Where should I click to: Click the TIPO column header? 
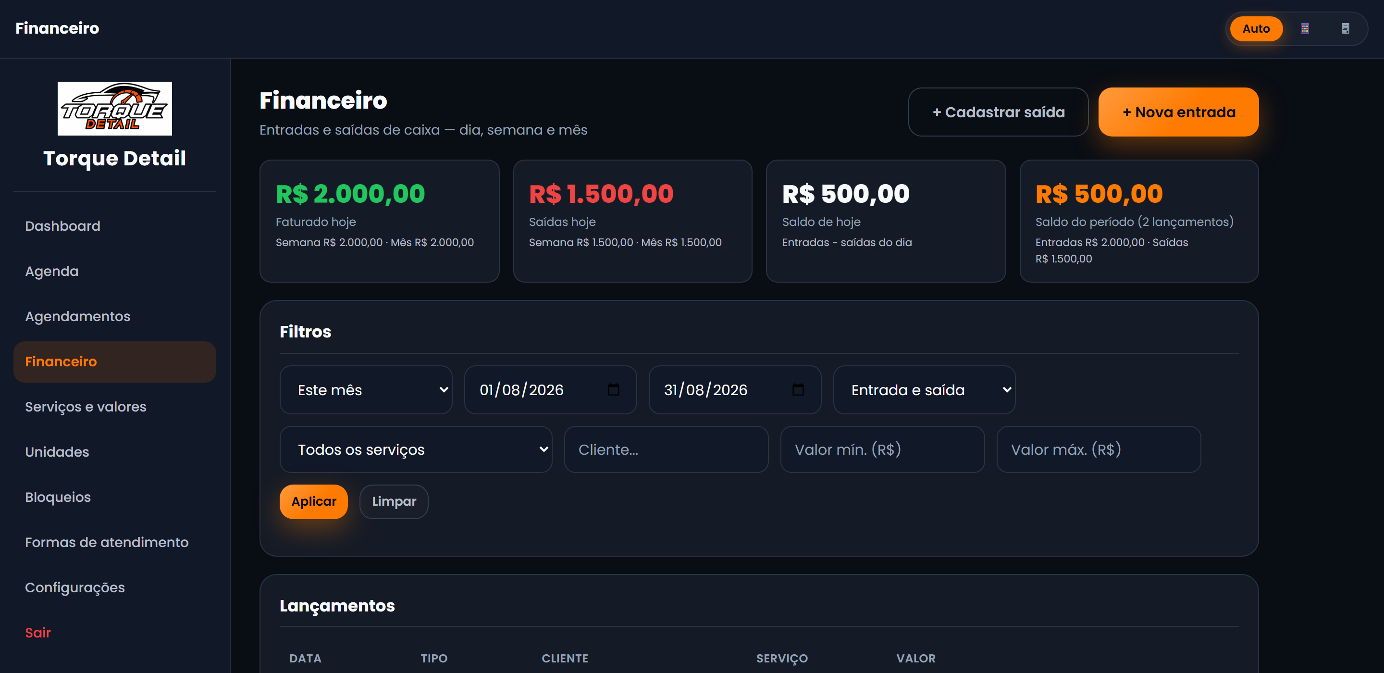coord(433,658)
